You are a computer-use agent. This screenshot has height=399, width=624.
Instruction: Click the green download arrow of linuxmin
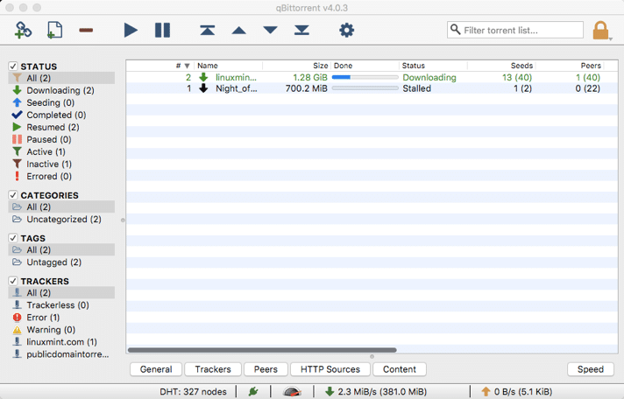[203, 77]
